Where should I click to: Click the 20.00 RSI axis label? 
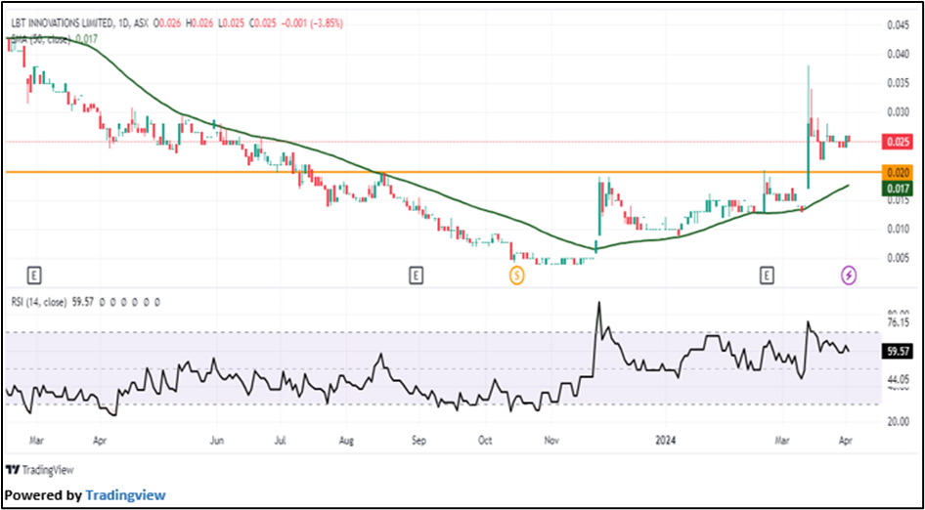click(898, 422)
